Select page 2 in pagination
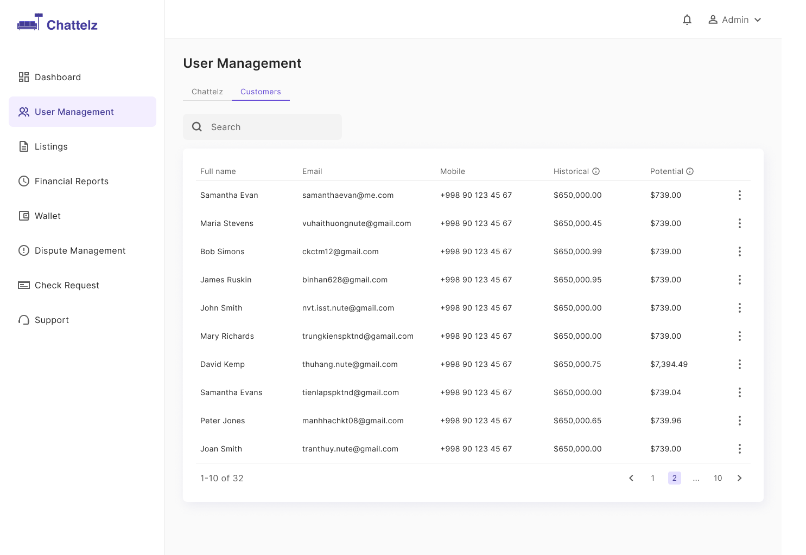This screenshot has width=806, height=555. (x=675, y=478)
